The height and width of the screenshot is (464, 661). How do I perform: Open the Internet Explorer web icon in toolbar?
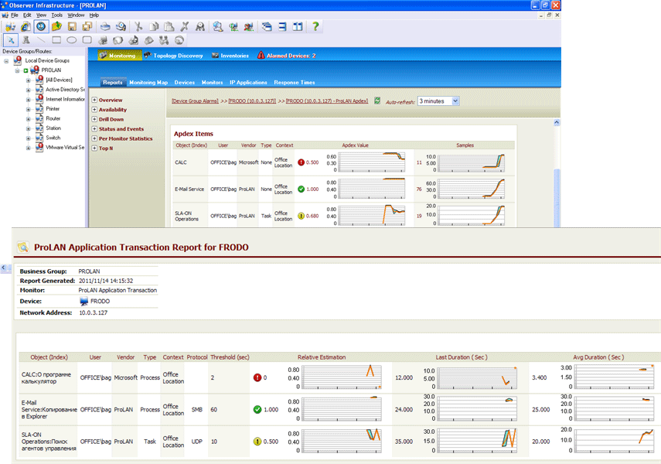click(x=26, y=26)
